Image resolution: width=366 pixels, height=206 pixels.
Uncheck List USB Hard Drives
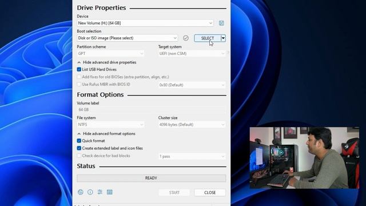point(79,69)
